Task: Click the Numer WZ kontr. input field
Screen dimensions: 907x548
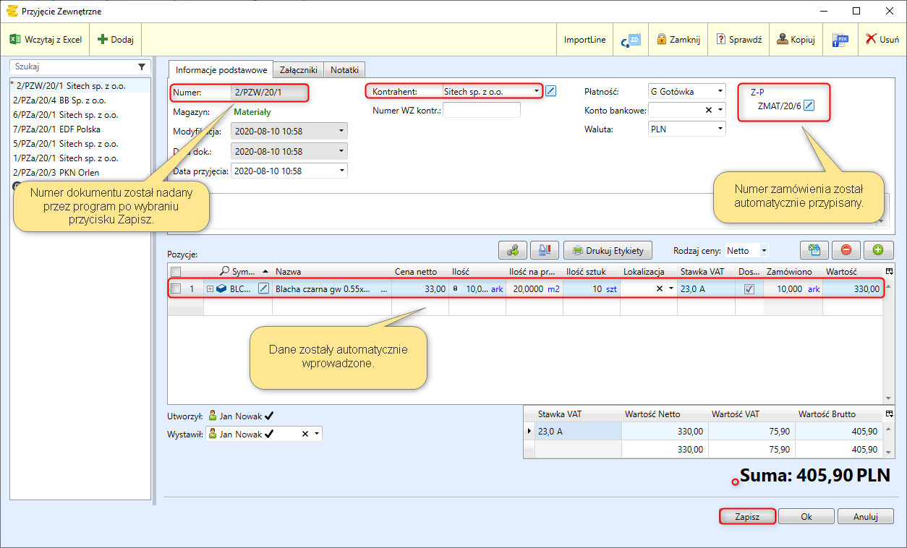Action: [x=482, y=111]
